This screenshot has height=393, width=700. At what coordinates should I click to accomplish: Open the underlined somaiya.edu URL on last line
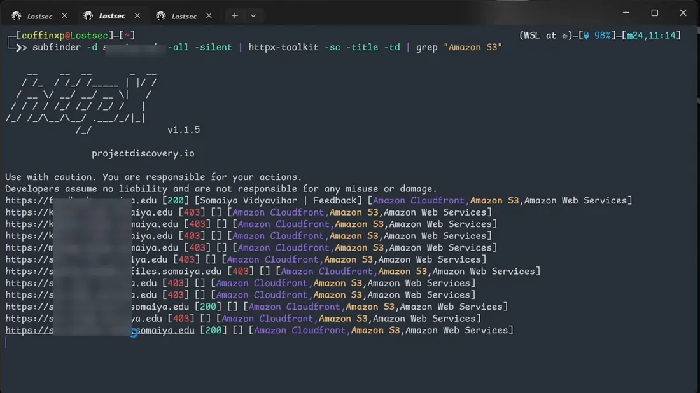tap(99, 331)
